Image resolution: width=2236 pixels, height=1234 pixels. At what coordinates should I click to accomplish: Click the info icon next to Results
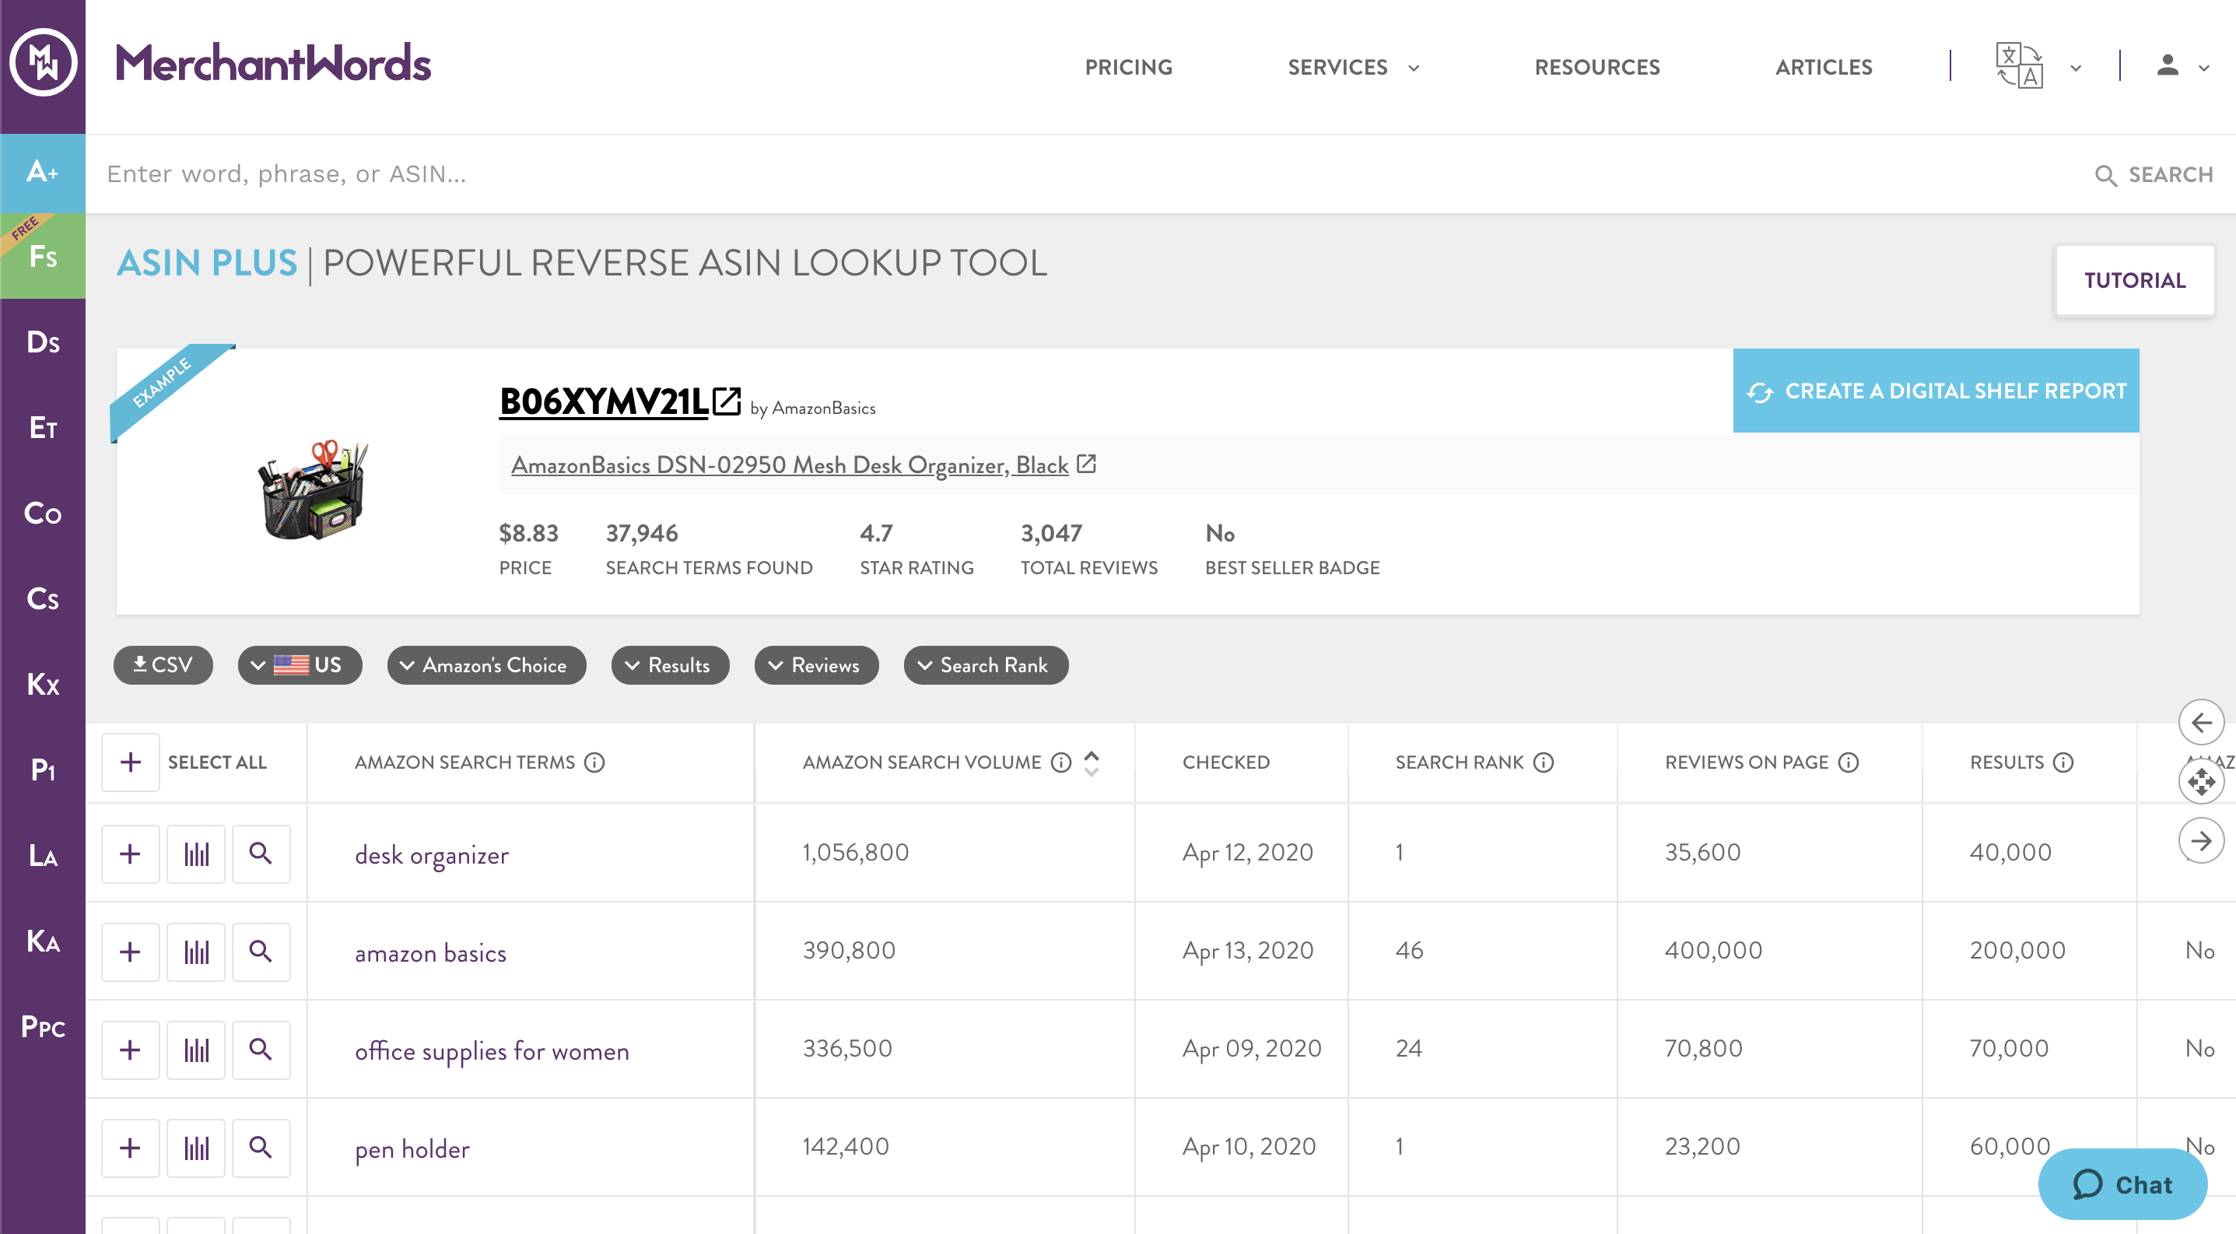tap(2063, 762)
